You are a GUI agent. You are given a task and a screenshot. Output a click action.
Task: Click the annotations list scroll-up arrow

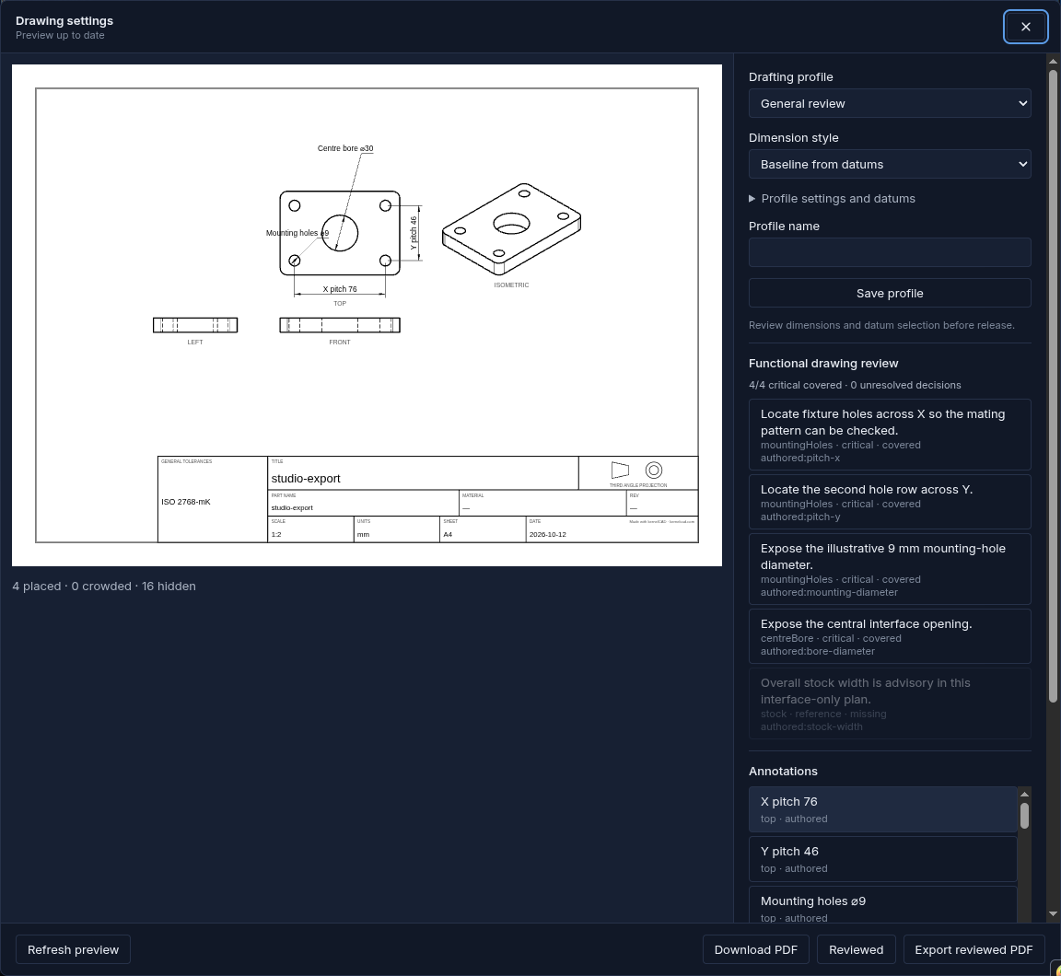pyautogui.click(x=1024, y=794)
